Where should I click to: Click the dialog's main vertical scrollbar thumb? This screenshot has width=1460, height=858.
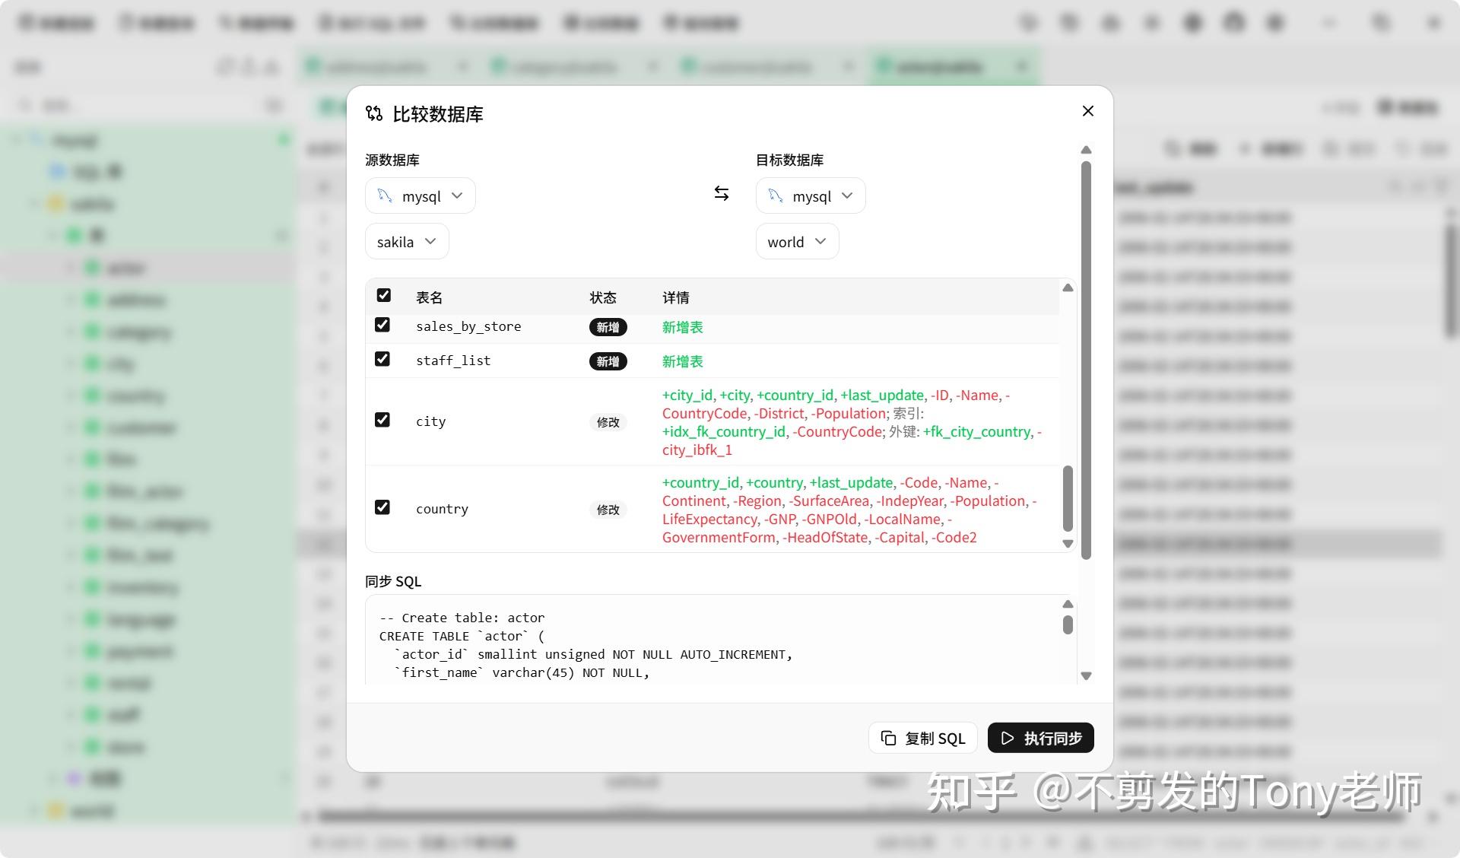coord(1086,360)
